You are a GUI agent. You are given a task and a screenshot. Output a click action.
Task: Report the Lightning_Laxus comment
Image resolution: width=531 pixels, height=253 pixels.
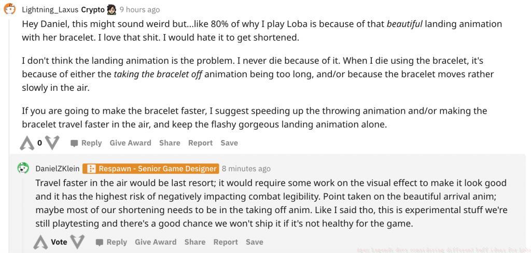(200, 143)
